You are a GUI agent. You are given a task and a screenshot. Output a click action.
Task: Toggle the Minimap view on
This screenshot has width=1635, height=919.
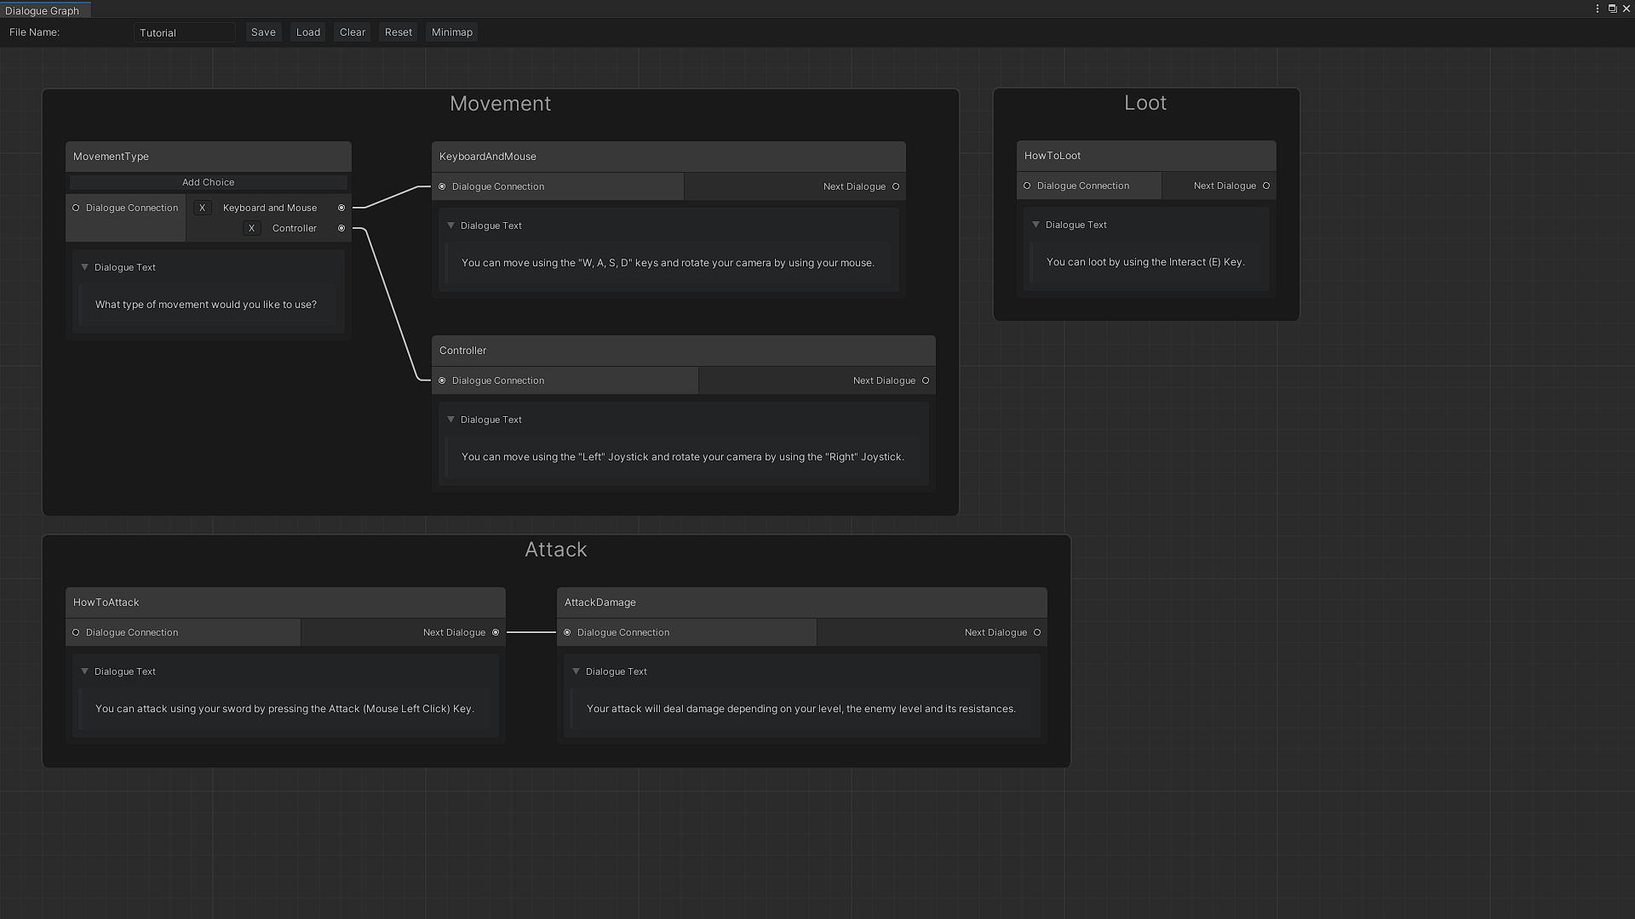[x=451, y=31]
